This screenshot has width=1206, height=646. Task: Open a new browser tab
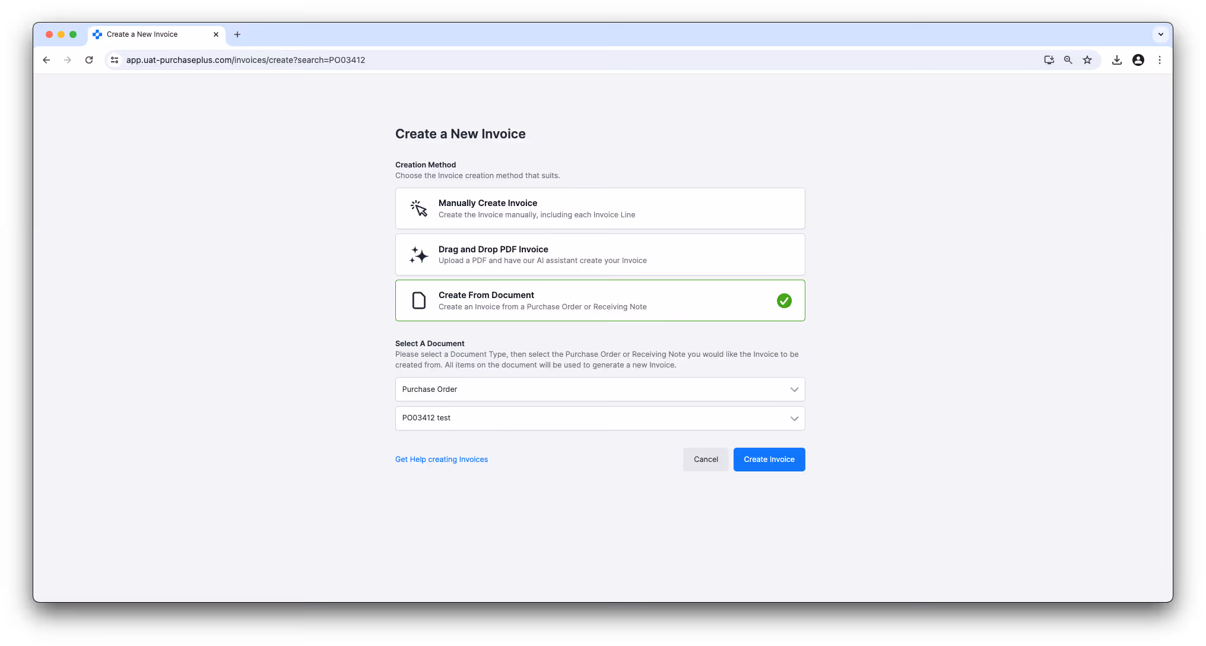coord(237,34)
